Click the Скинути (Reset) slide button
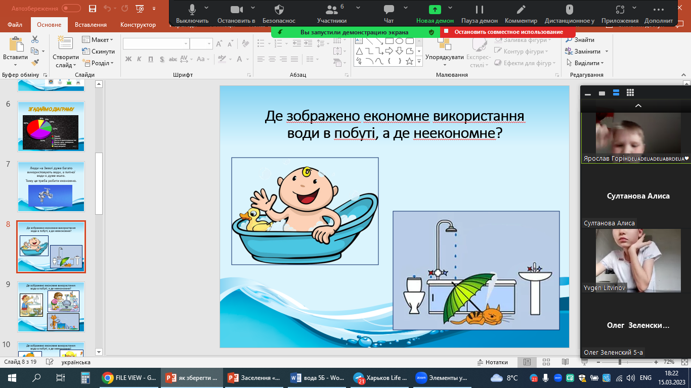Viewport: 691px width, 388px height. coord(99,52)
